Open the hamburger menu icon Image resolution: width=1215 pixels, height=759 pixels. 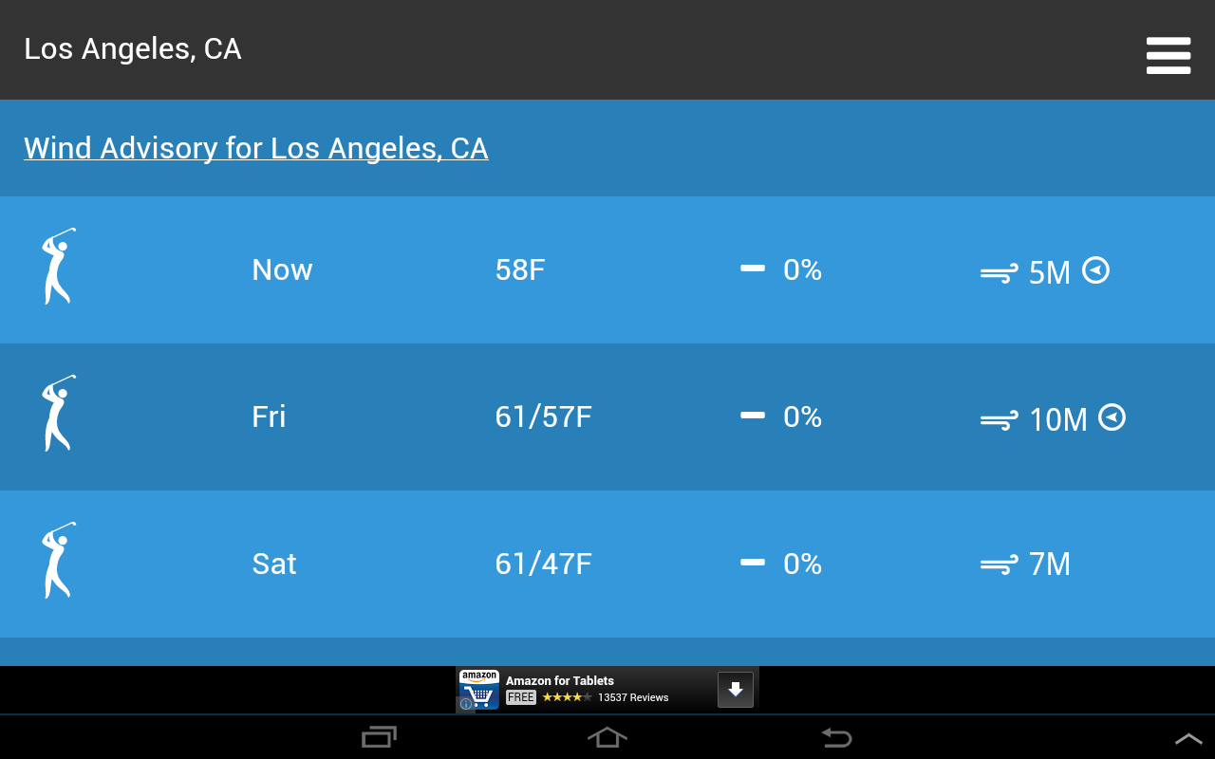pos(1168,55)
